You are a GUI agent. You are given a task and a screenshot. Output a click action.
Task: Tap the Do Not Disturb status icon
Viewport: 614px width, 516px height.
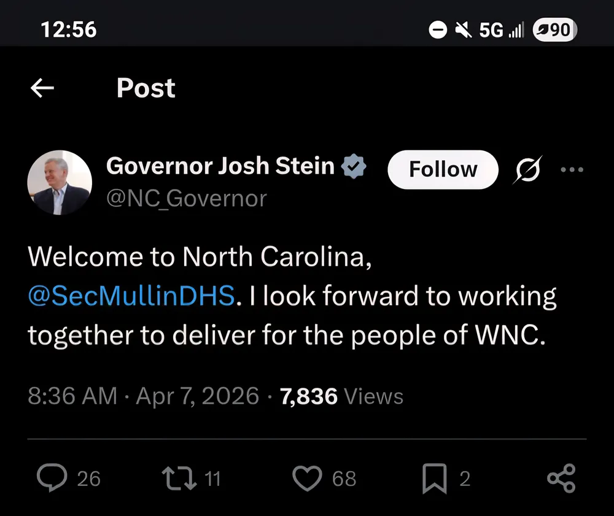[x=437, y=29]
